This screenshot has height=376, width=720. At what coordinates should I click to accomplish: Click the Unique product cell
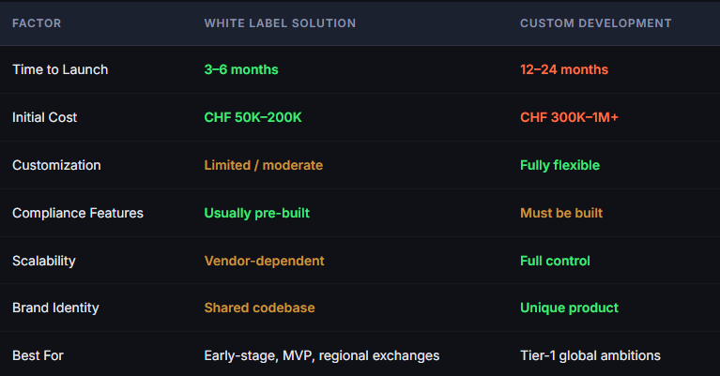tap(569, 308)
